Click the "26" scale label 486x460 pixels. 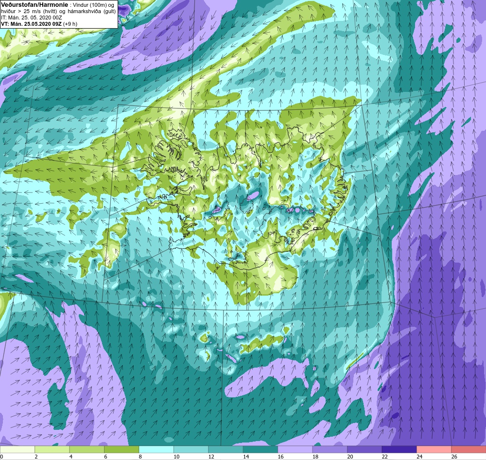[454, 457]
